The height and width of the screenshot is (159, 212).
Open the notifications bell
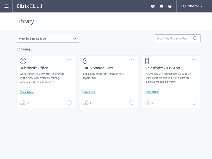(x=161, y=6)
